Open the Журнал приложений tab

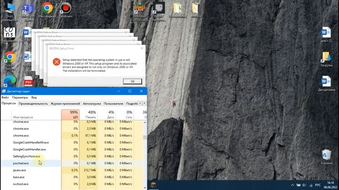point(65,103)
